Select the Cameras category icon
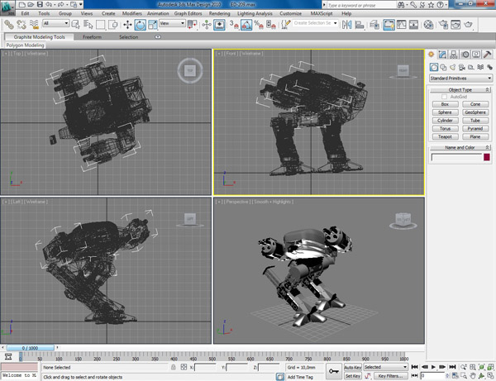The height and width of the screenshot is (381, 496). point(462,66)
